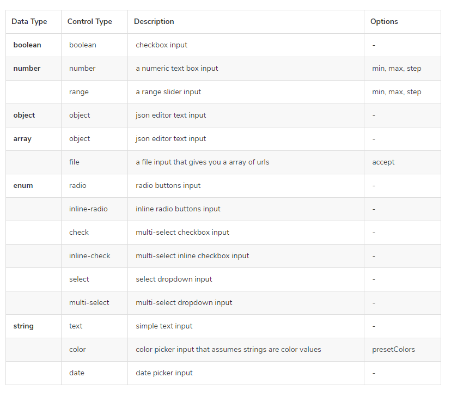
Task: Click the Data Type column header
Action: tap(29, 22)
